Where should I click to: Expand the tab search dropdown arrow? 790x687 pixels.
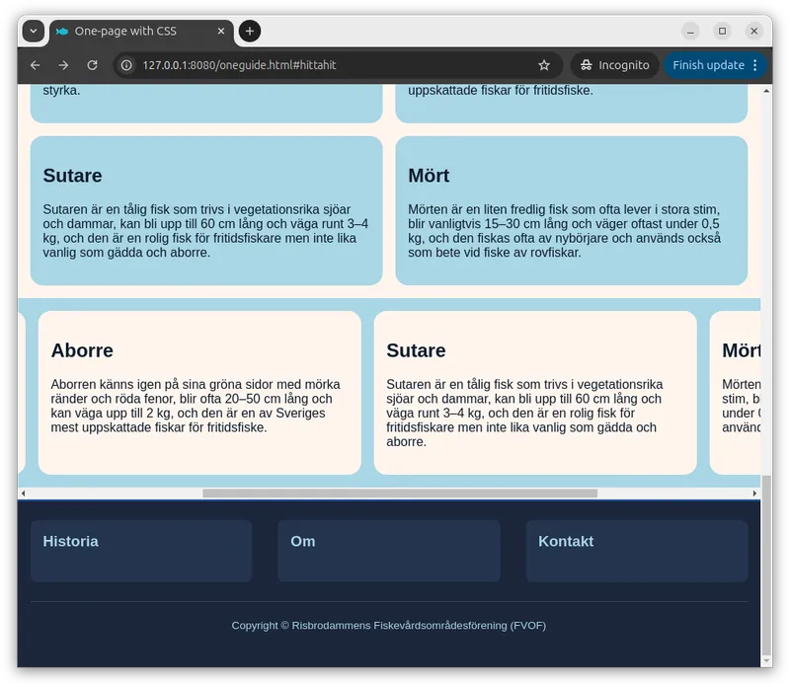tap(34, 31)
